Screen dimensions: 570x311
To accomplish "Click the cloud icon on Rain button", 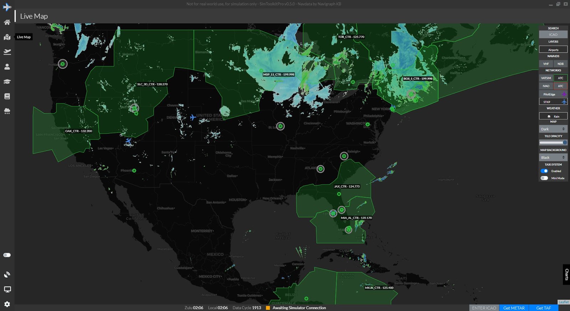I will (x=549, y=116).
